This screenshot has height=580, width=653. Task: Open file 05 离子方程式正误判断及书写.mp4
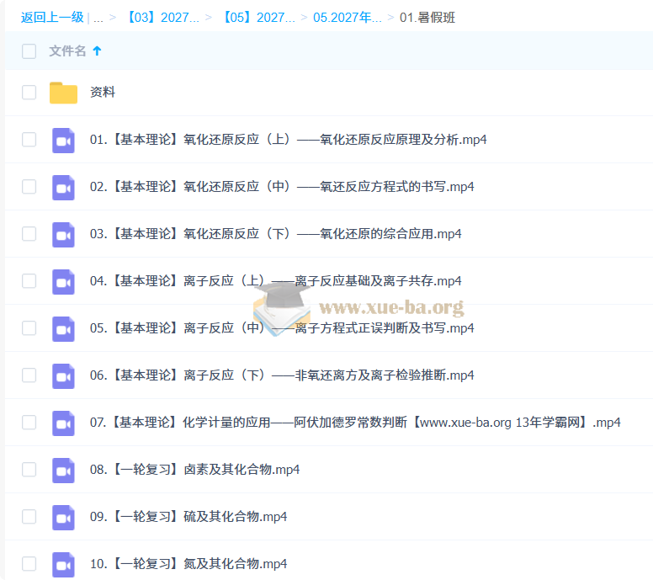pyautogui.click(x=282, y=328)
